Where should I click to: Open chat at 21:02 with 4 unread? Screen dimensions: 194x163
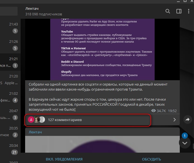(10, 97)
